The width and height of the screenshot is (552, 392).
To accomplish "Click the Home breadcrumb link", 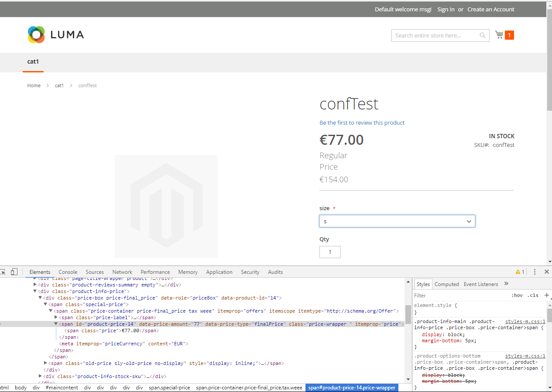I will pos(34,85).
